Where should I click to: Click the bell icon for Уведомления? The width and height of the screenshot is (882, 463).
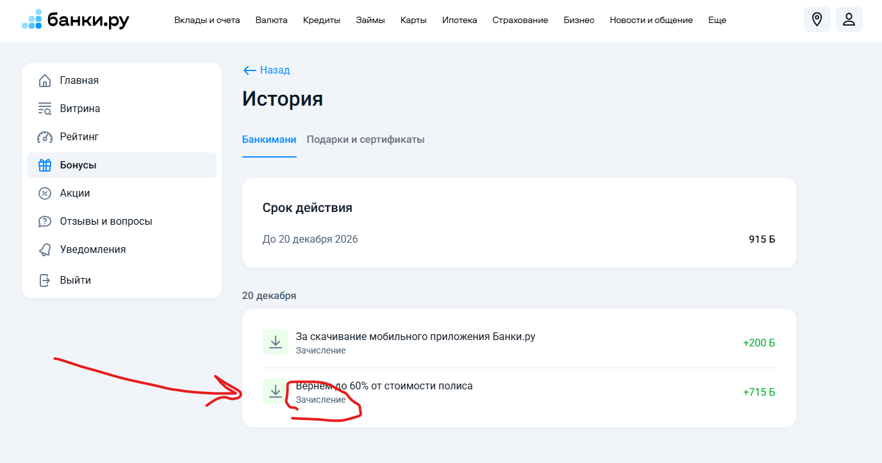click(x=45, y=250)
